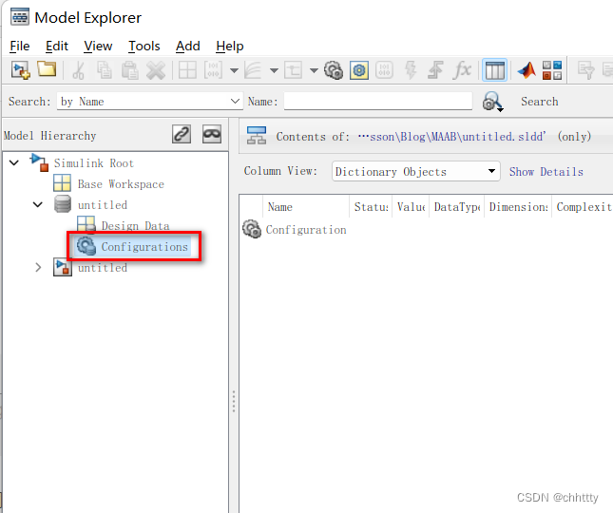613x513 pixels.
Task: Open the Signal add dropdown arrow
Action: pos(274,71)
